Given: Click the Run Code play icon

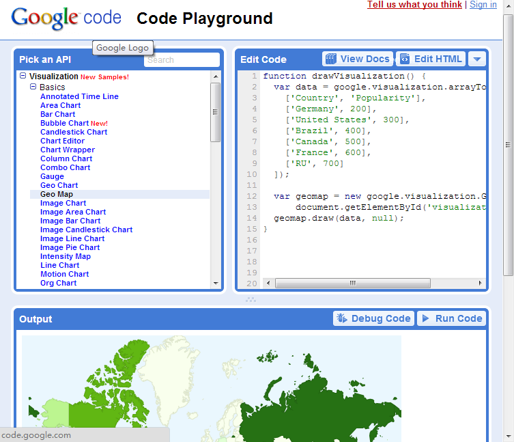Looking at the screenshot, I should [x=425, y=318].
